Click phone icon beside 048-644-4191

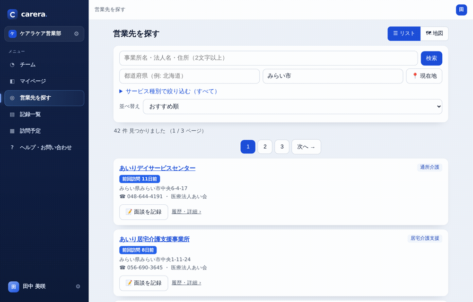click(x=122, y=196)
